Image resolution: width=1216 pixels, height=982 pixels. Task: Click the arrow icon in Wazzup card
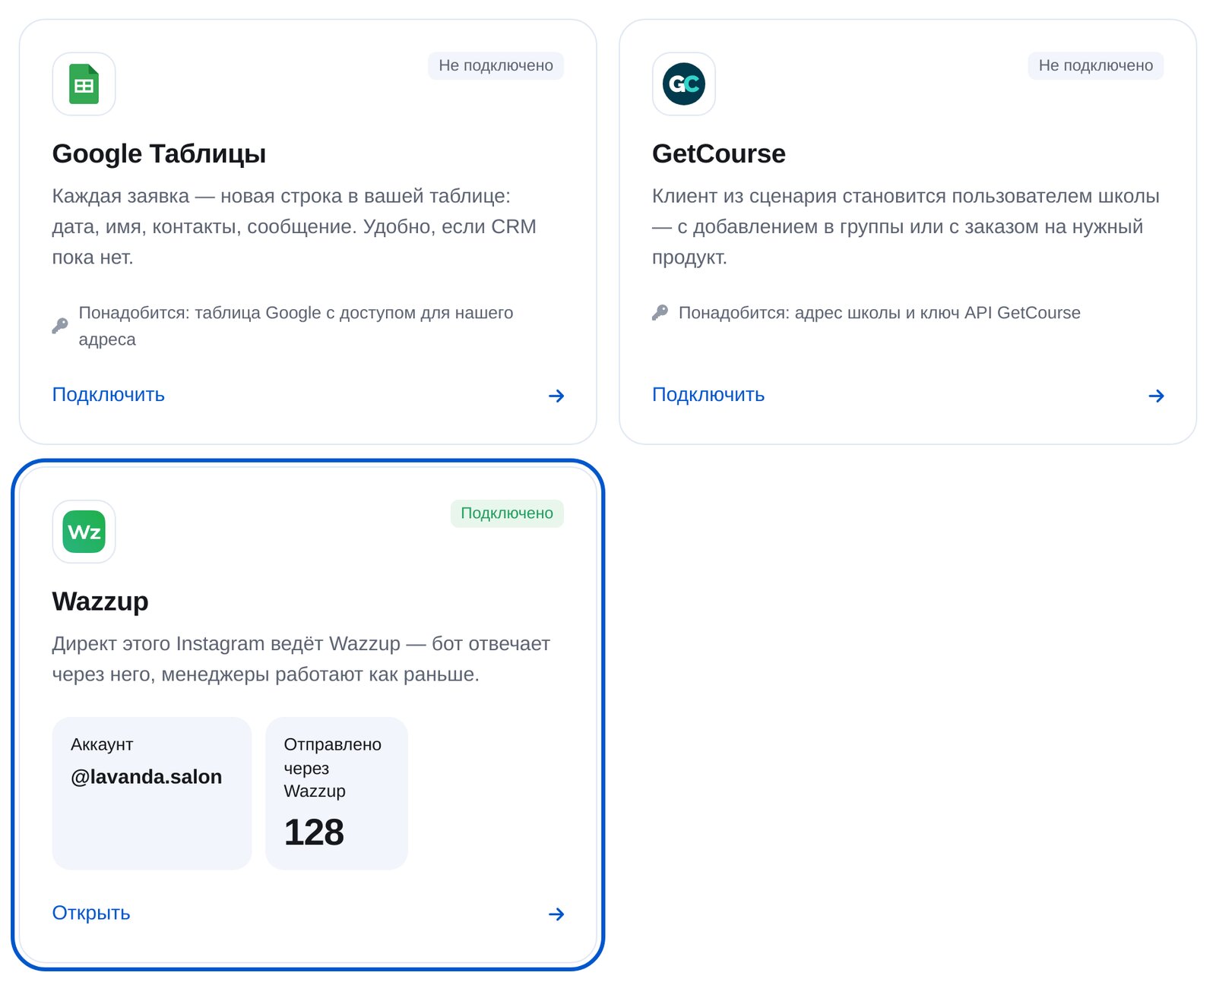[556, 914]
